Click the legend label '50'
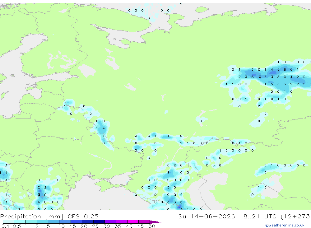 click(152, 226)
